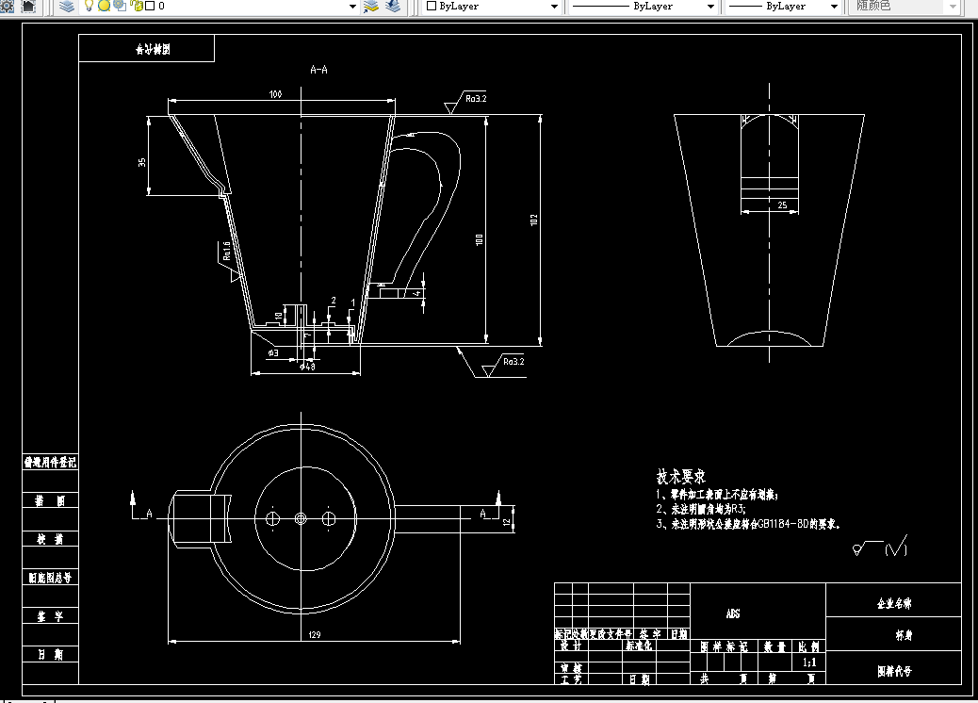Select the 旧底图总号 side cell
This screenshot has width=978, height=703.
50,578
